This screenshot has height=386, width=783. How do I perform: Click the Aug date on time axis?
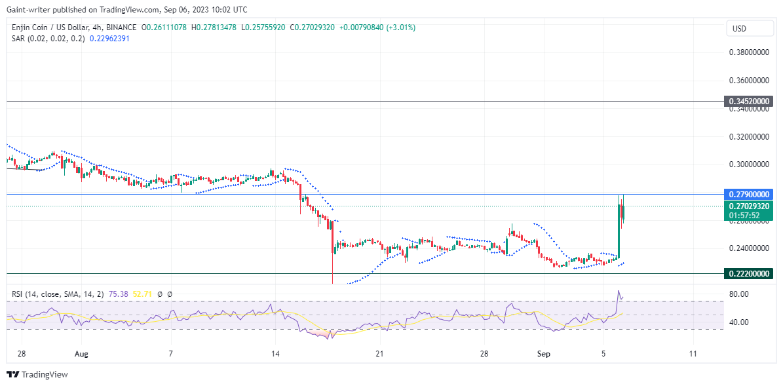(x=82, y=354)
